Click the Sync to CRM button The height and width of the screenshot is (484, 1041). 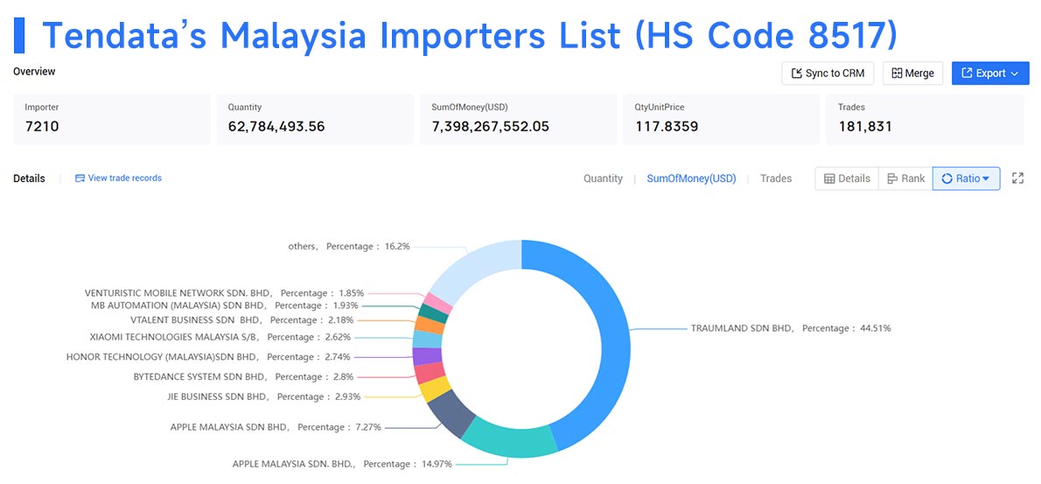click(x=828, y=73)
